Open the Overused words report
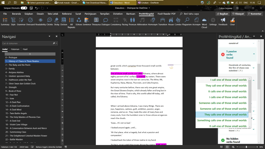 pos(30,21)
